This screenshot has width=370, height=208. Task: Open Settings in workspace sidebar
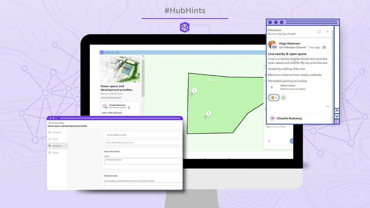pos(57,153)
